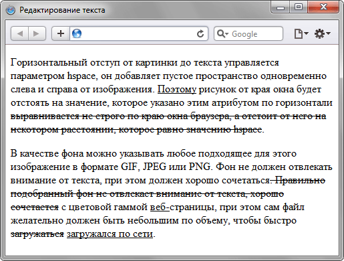Go back with the left arrow button
Image resolution: width=344 pixels, height=261 pixels.
[x=20, y=33]
